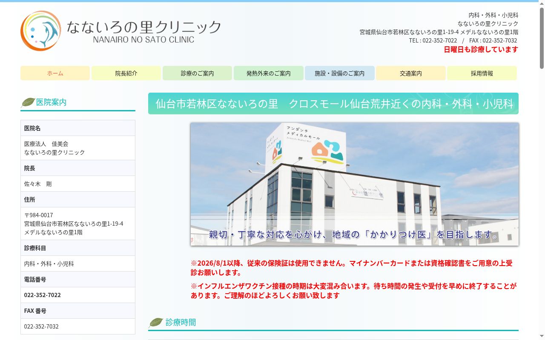Click the page vertical scrollbar thumb
Screen dimensions: 545x340
coord(542,38)
